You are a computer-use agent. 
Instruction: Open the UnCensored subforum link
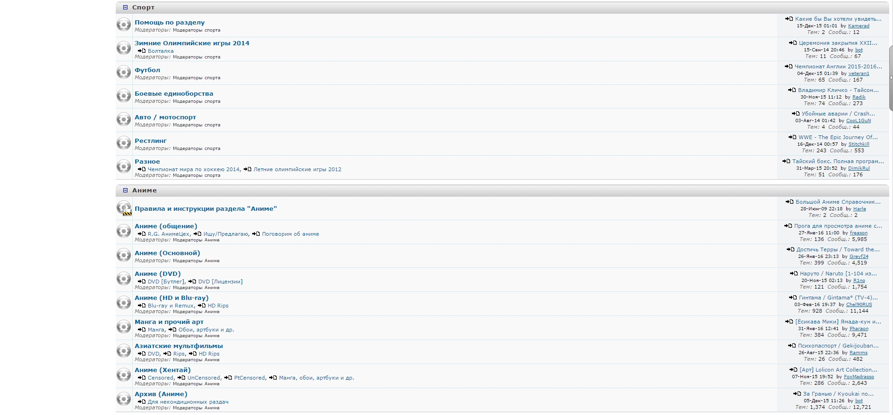(204, 378)
